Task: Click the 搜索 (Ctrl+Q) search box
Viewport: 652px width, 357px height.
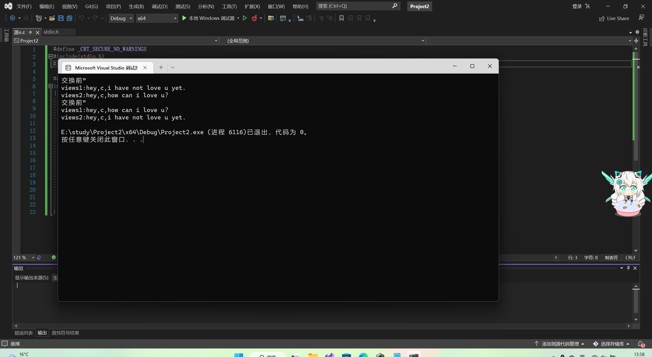Action: pos(355,6)
